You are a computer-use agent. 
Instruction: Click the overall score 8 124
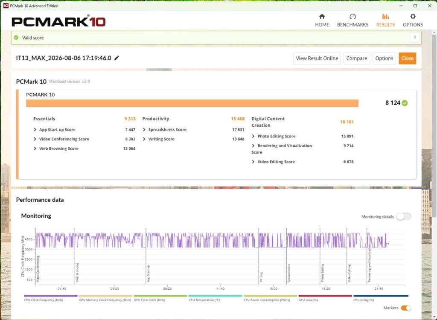pyautogui.click(x=393, y=103)
